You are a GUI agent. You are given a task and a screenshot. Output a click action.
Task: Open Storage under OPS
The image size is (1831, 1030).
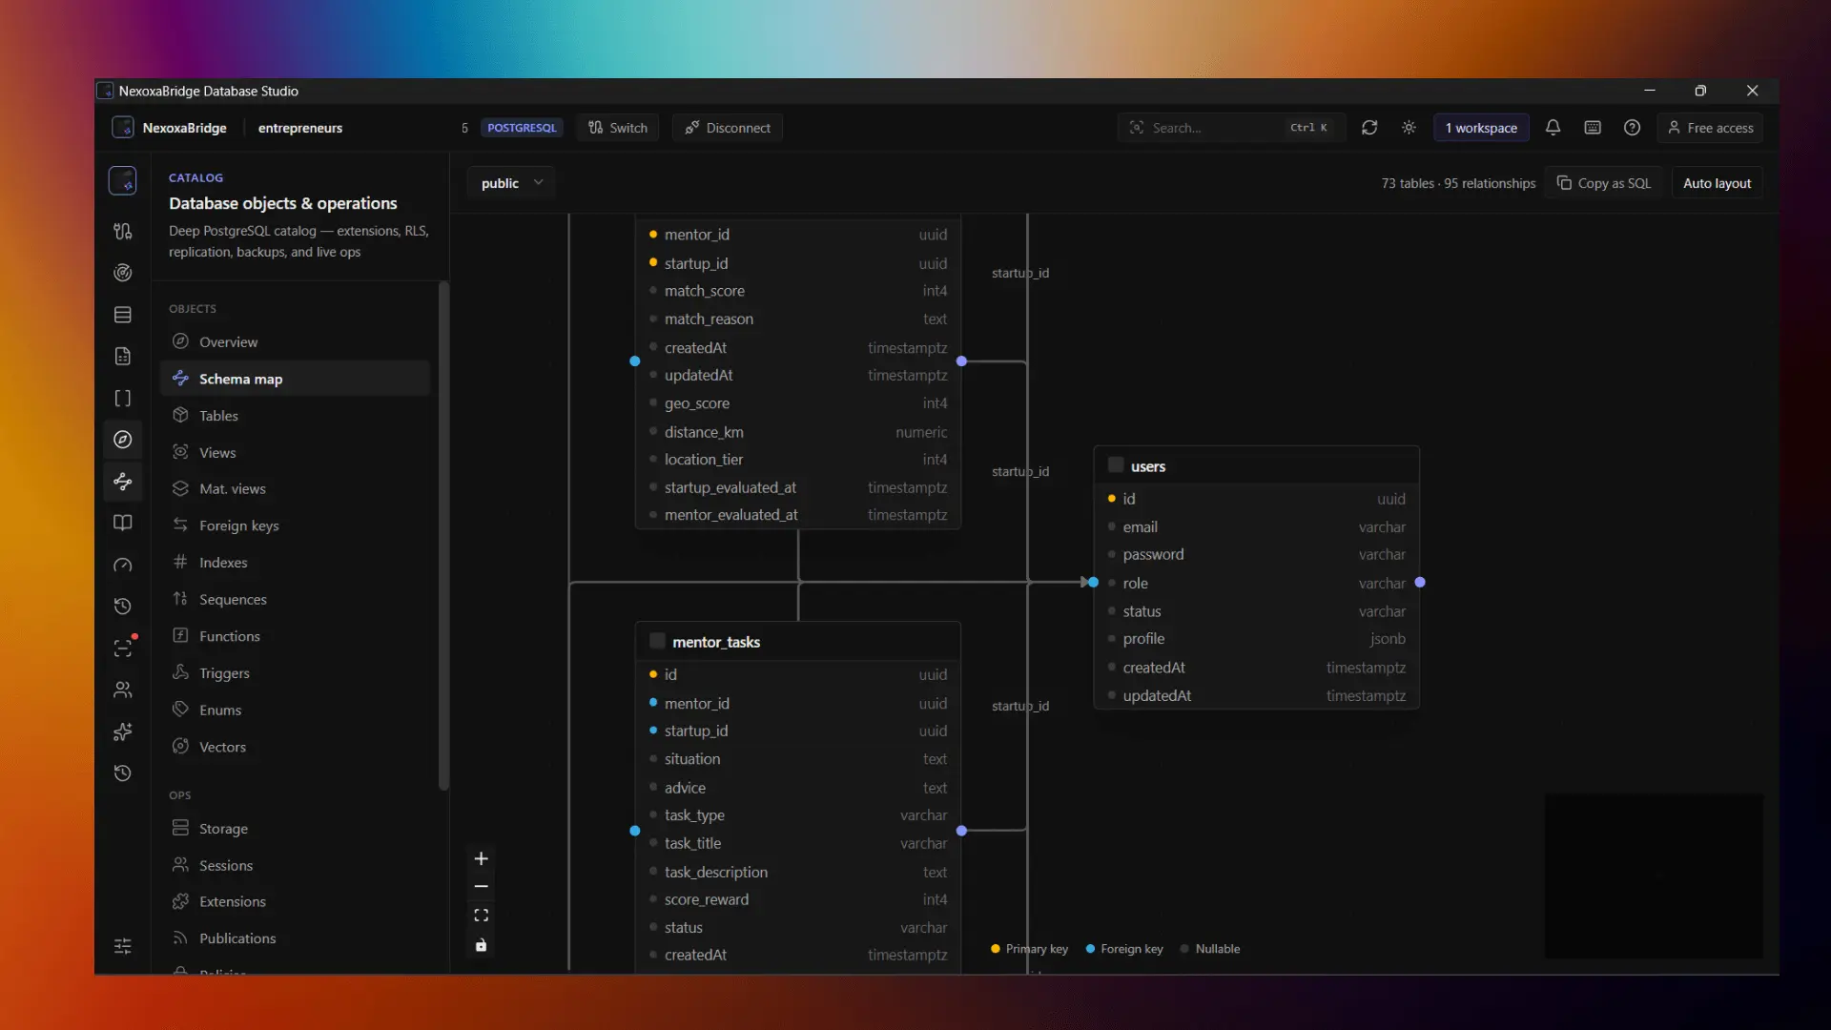click(x=296, y=829)
